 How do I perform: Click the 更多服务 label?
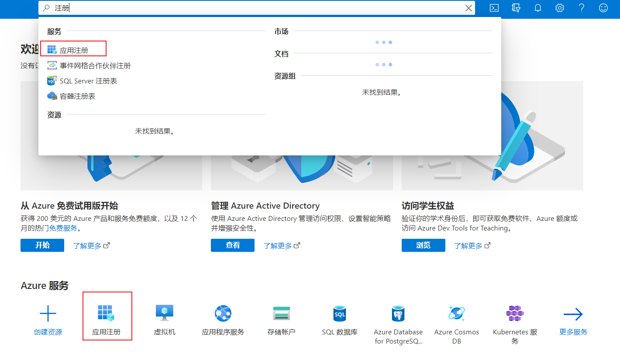(573, 332)
